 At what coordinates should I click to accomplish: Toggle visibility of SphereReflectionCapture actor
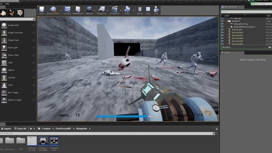(x=222, y=27)
